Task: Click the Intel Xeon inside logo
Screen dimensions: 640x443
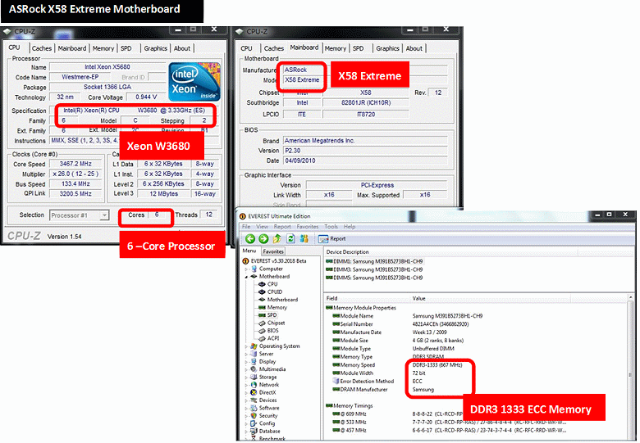Action: coord(194,82)
